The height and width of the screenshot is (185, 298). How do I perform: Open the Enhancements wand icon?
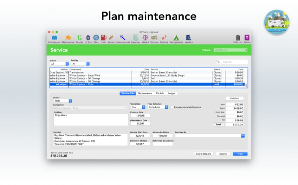[x=123, y=38]
